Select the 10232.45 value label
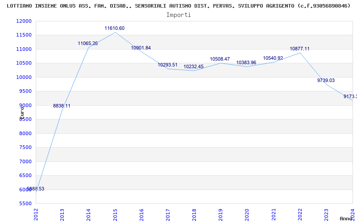The height and width of the screenshot is (223, 357). [194, 67]
